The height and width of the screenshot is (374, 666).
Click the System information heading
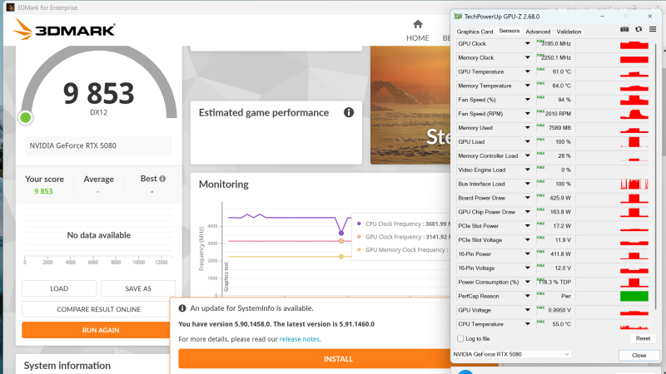(67, 366)
